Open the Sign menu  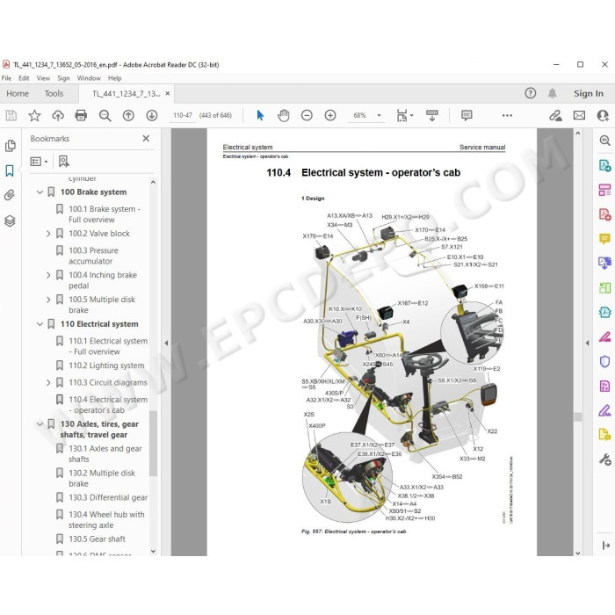coord(63,78)
